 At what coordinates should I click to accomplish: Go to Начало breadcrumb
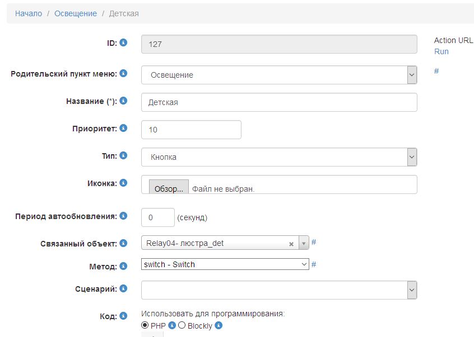click(29, 13)
